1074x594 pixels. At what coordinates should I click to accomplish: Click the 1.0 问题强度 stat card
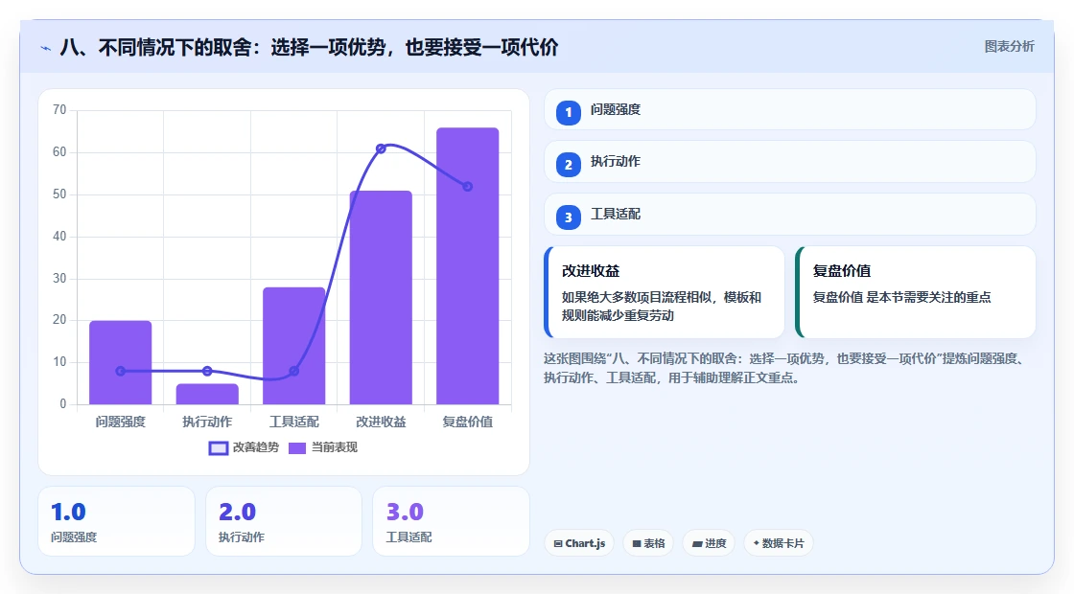tap(116, 521)
